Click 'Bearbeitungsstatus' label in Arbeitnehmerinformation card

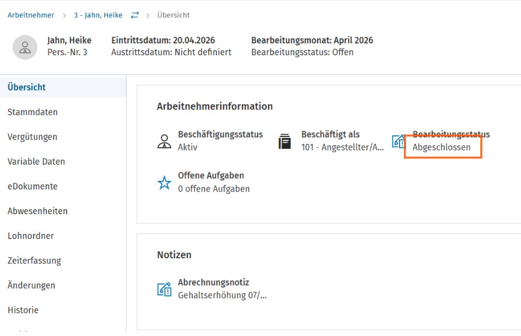[451, 134]
